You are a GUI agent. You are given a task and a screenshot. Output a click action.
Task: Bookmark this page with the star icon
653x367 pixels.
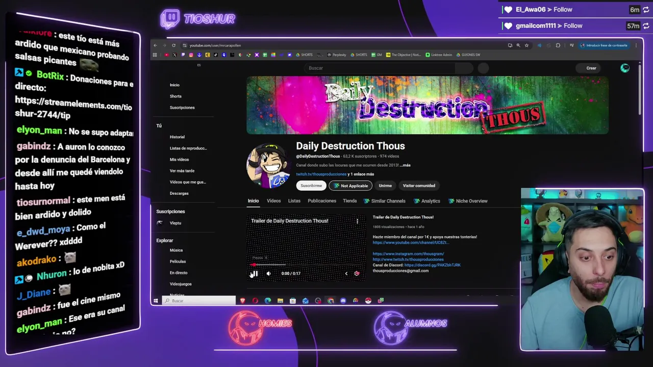point(526,45)
